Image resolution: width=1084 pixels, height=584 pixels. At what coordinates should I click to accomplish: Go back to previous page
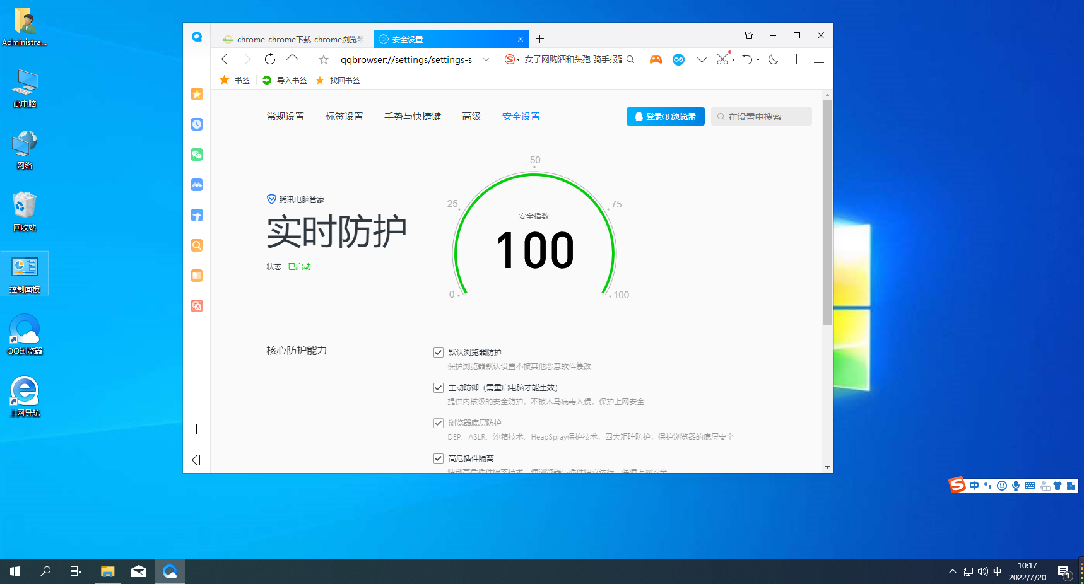click(x=225, y=59)
